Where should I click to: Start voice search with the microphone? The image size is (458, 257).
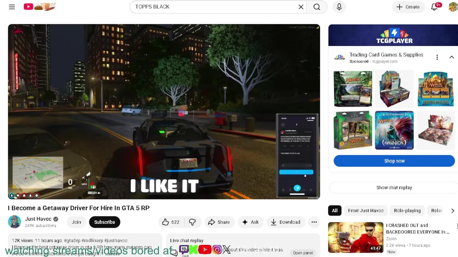pyautogui.click(x=339, y=7)
